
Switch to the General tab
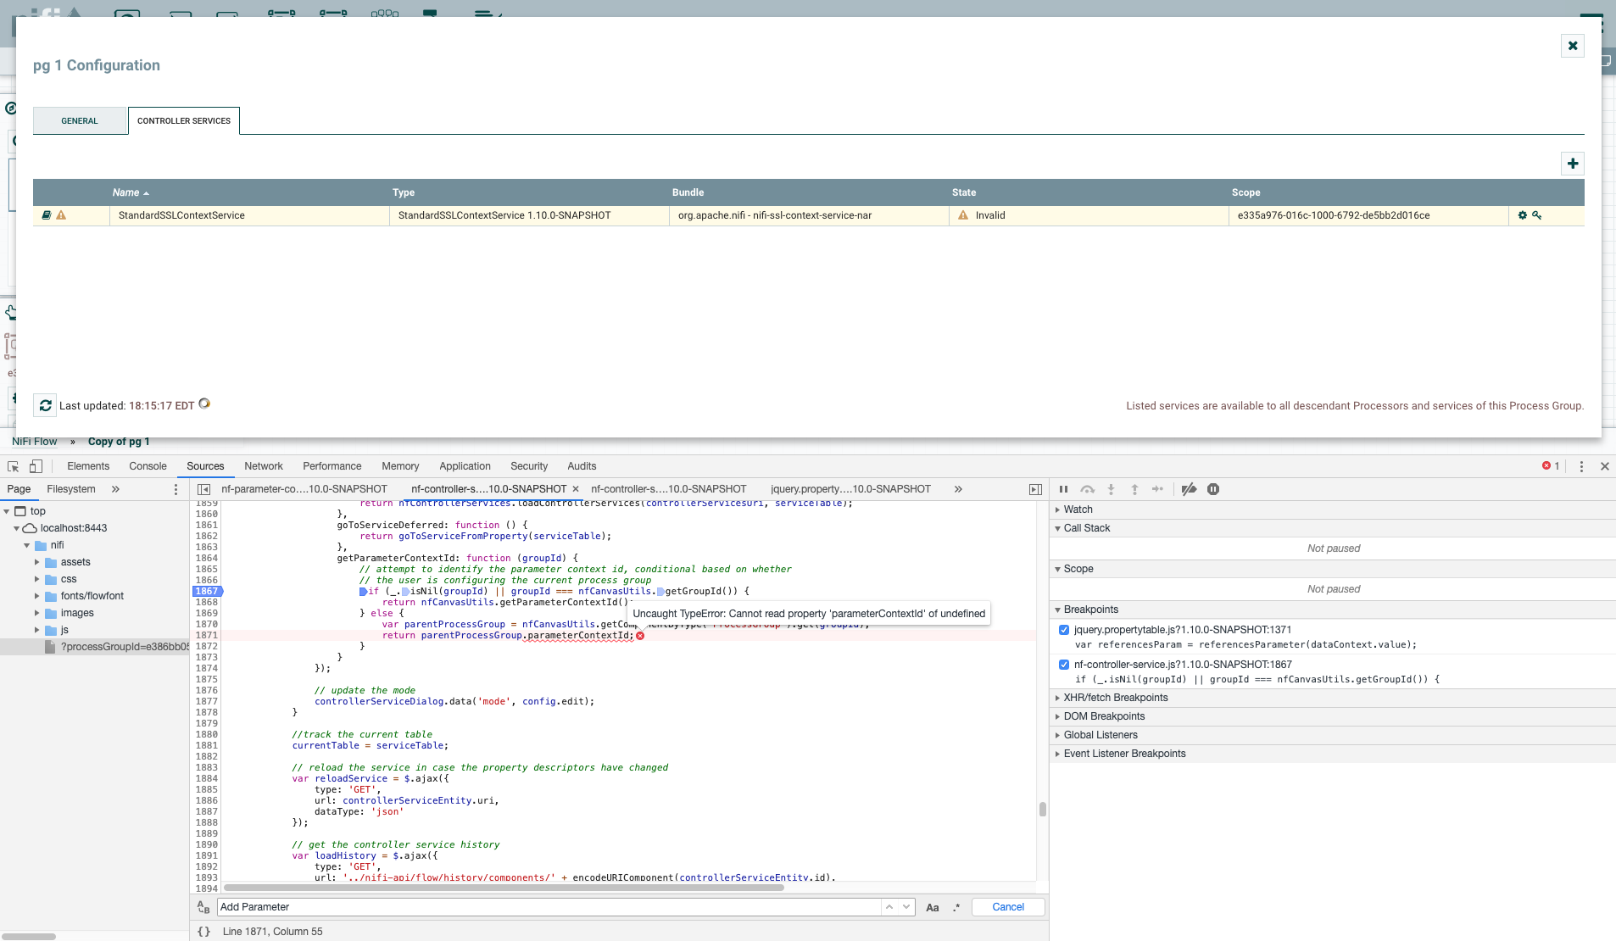point(80,120)
